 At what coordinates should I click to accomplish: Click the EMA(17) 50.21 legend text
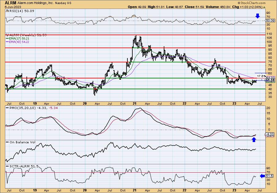[19, 39]
